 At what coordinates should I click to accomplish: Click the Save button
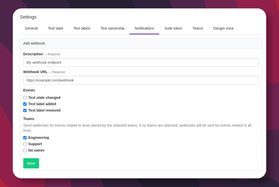pos(31,163)
